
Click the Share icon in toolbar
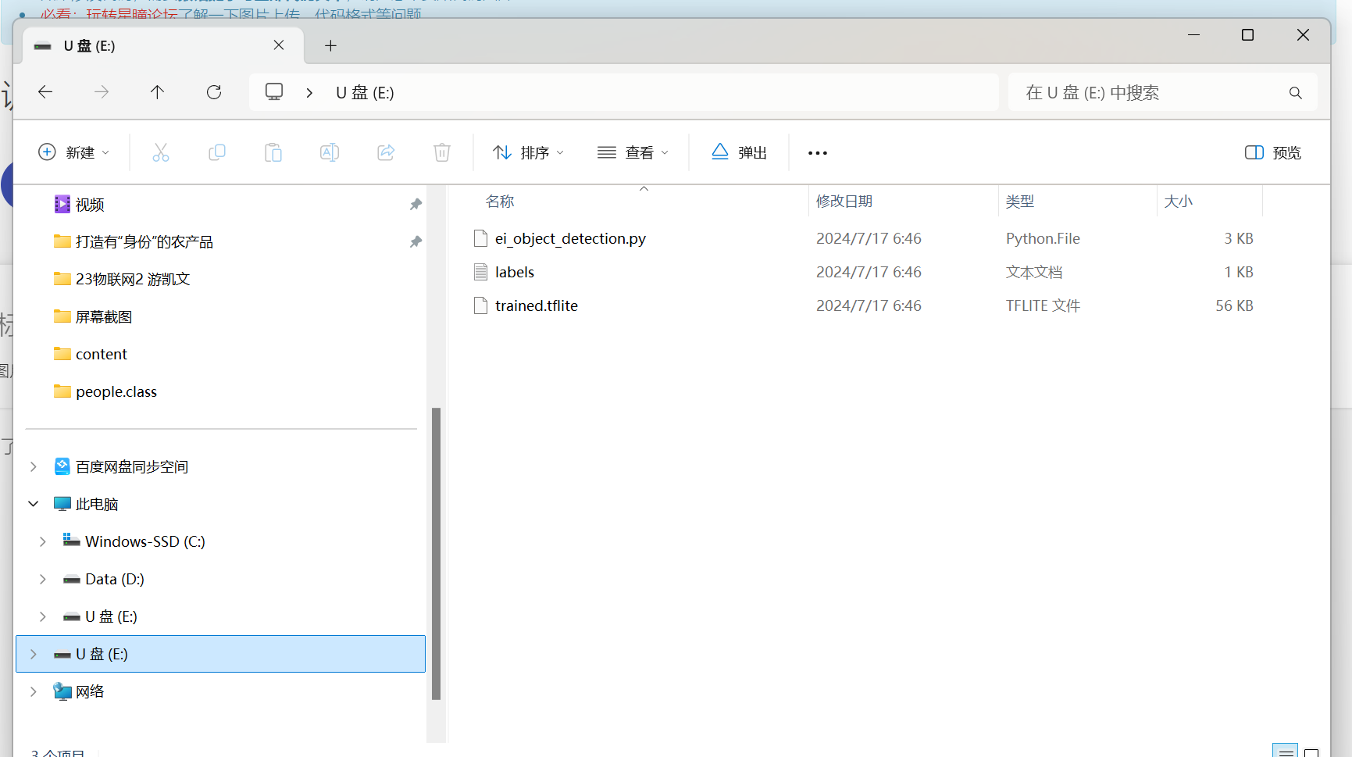(386, 152)
